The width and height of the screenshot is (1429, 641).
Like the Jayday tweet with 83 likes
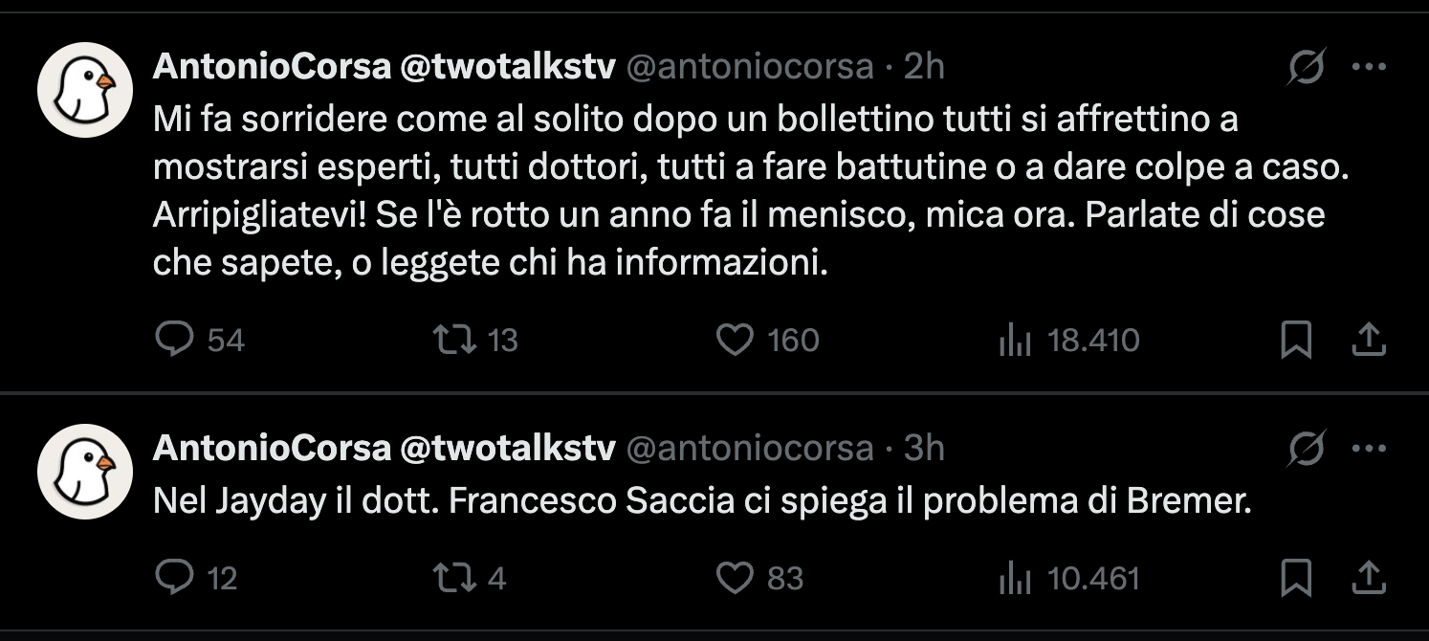click(x=735, y=577)
